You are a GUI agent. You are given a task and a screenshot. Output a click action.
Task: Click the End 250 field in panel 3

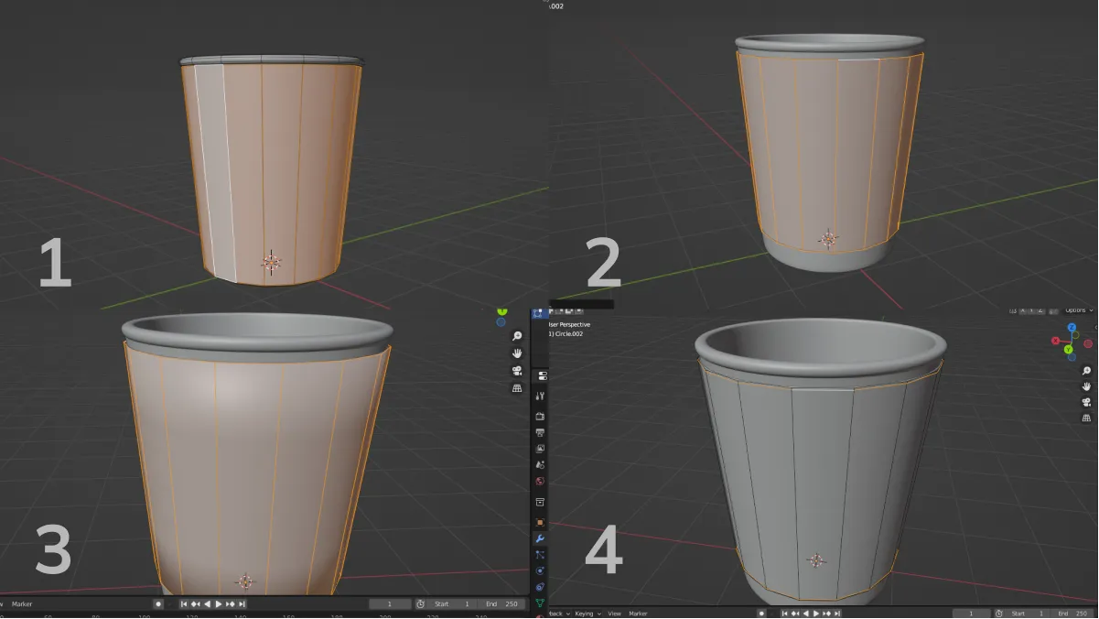coord(501,604)
